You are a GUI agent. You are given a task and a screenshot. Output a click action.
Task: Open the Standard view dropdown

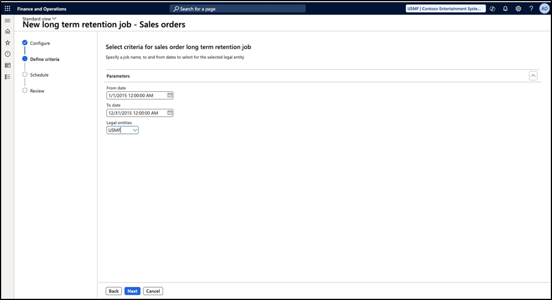[x=40, y=19]
